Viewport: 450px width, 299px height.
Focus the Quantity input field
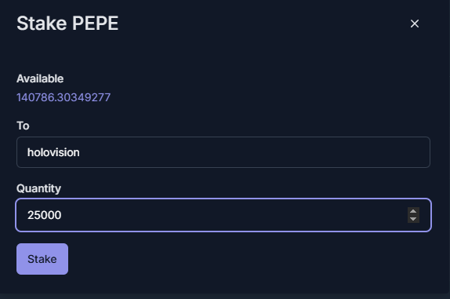pyautogui.click(x=223, y=215)
